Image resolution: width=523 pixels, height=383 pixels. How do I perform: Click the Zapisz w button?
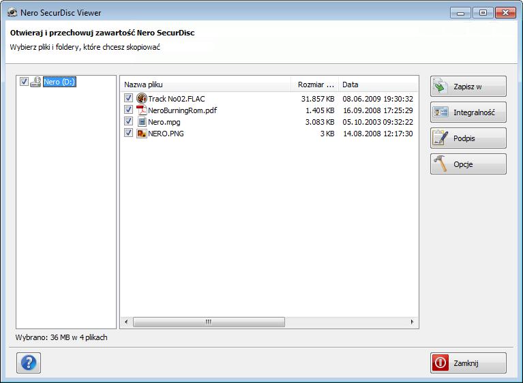click(468, 87)
